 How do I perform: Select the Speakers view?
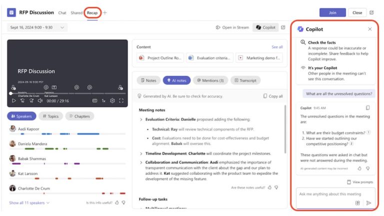pyautogui.click(x=21, y=116)
